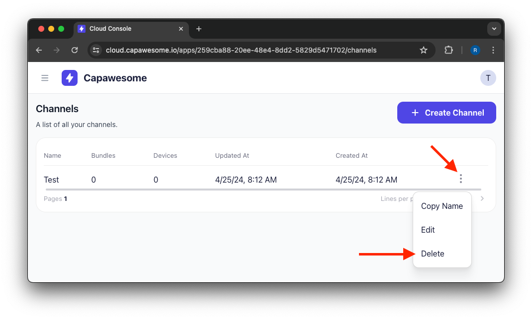Open the hamburger sidebar menu

[x=45, y=78]
